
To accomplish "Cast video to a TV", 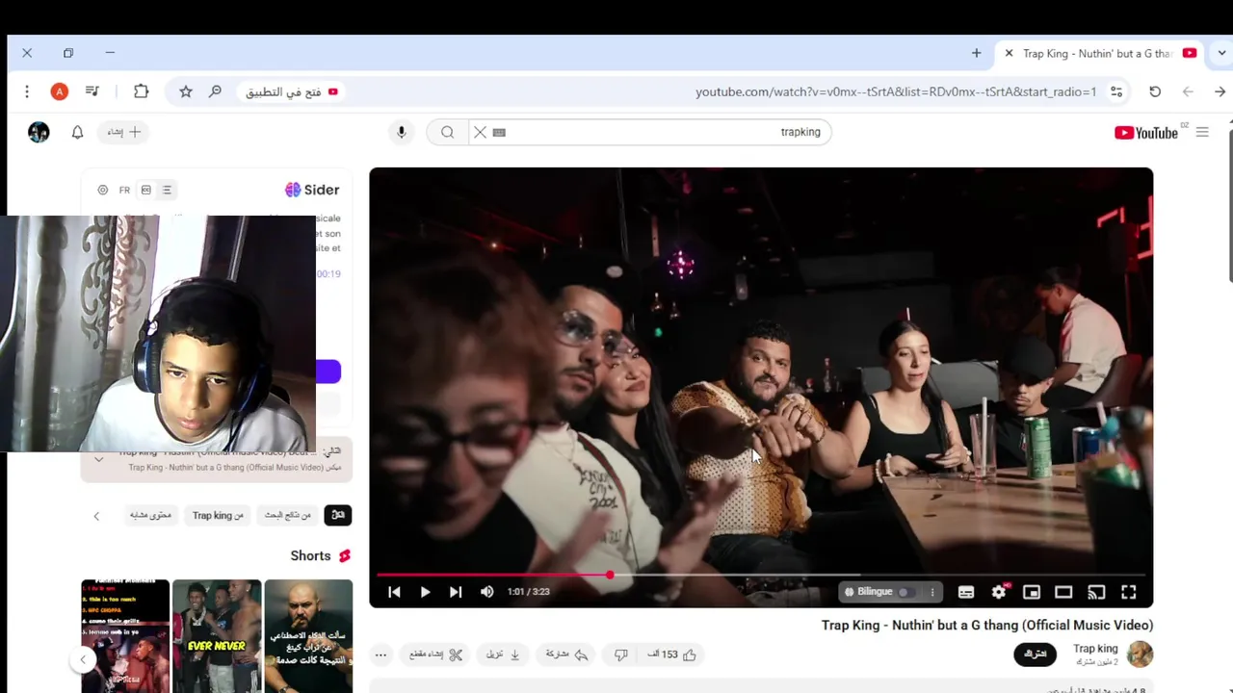I will (x=1096, y=592).
